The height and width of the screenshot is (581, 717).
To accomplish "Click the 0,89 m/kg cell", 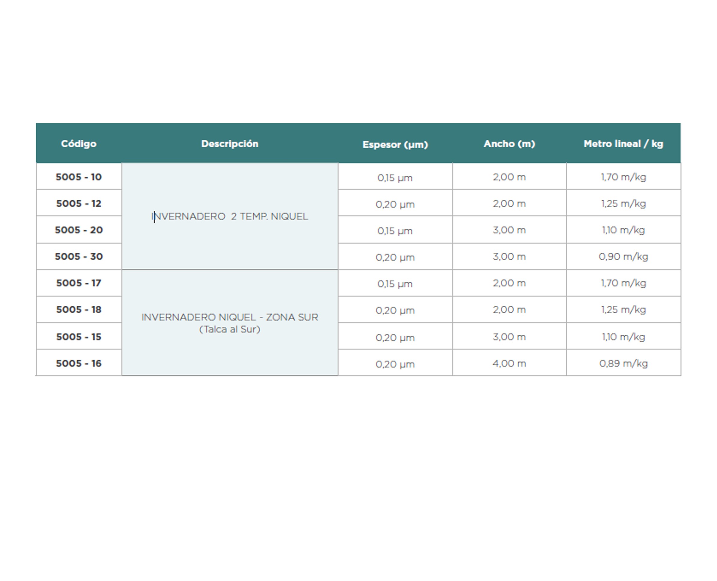I will click(x=623, y=363).
